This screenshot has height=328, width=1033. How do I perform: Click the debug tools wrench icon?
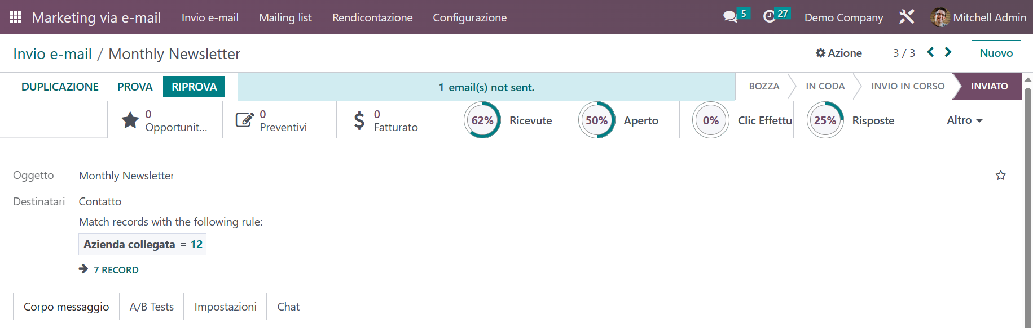click(x=907, y=17)
